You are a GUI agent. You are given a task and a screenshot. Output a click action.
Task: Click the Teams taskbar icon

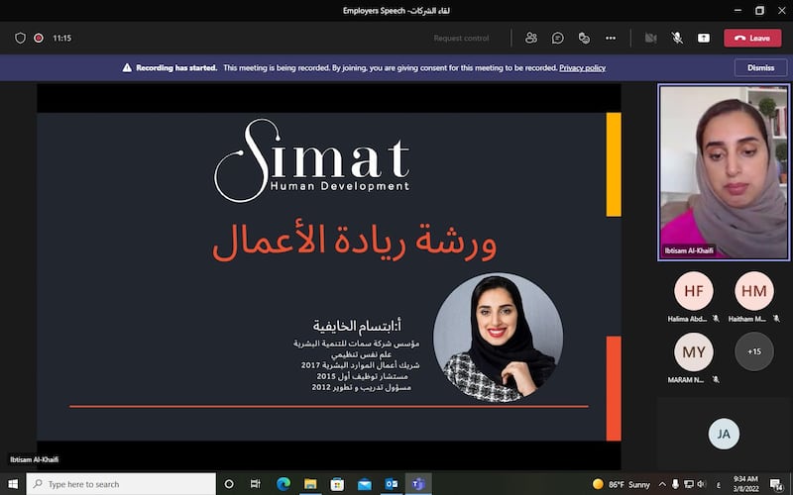(x=418, y=484)
